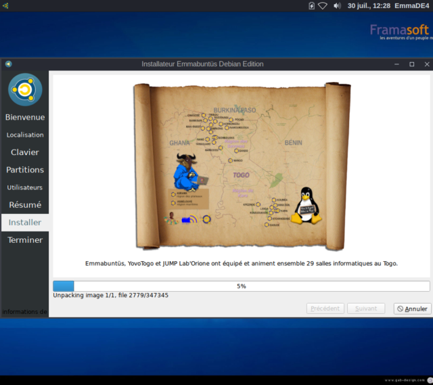This screenshot has height=385, width=433.
Task: Click the 5% installation progress bar
Action: [x=242, y=286]
